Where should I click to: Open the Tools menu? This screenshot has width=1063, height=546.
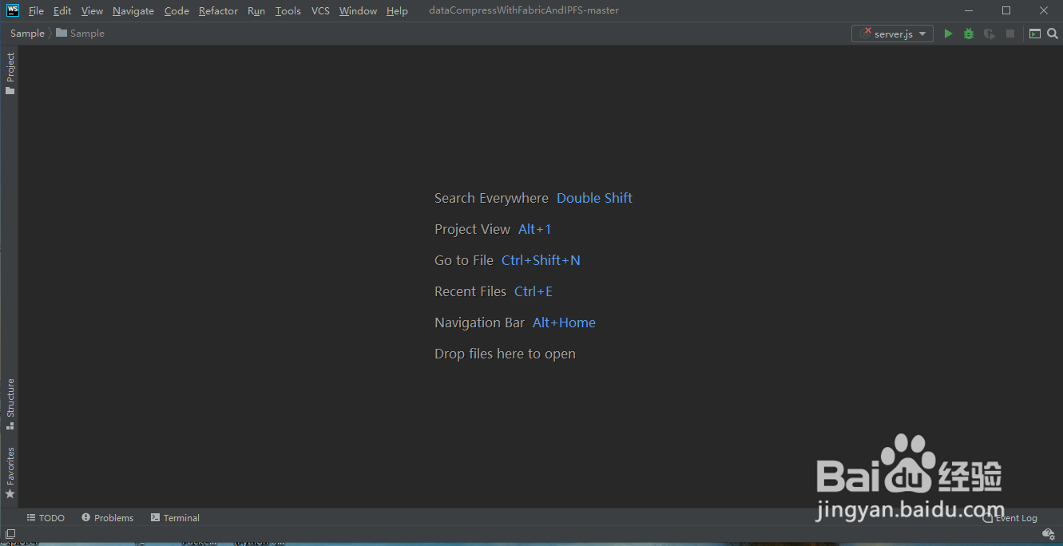click(x=288, y=10)
